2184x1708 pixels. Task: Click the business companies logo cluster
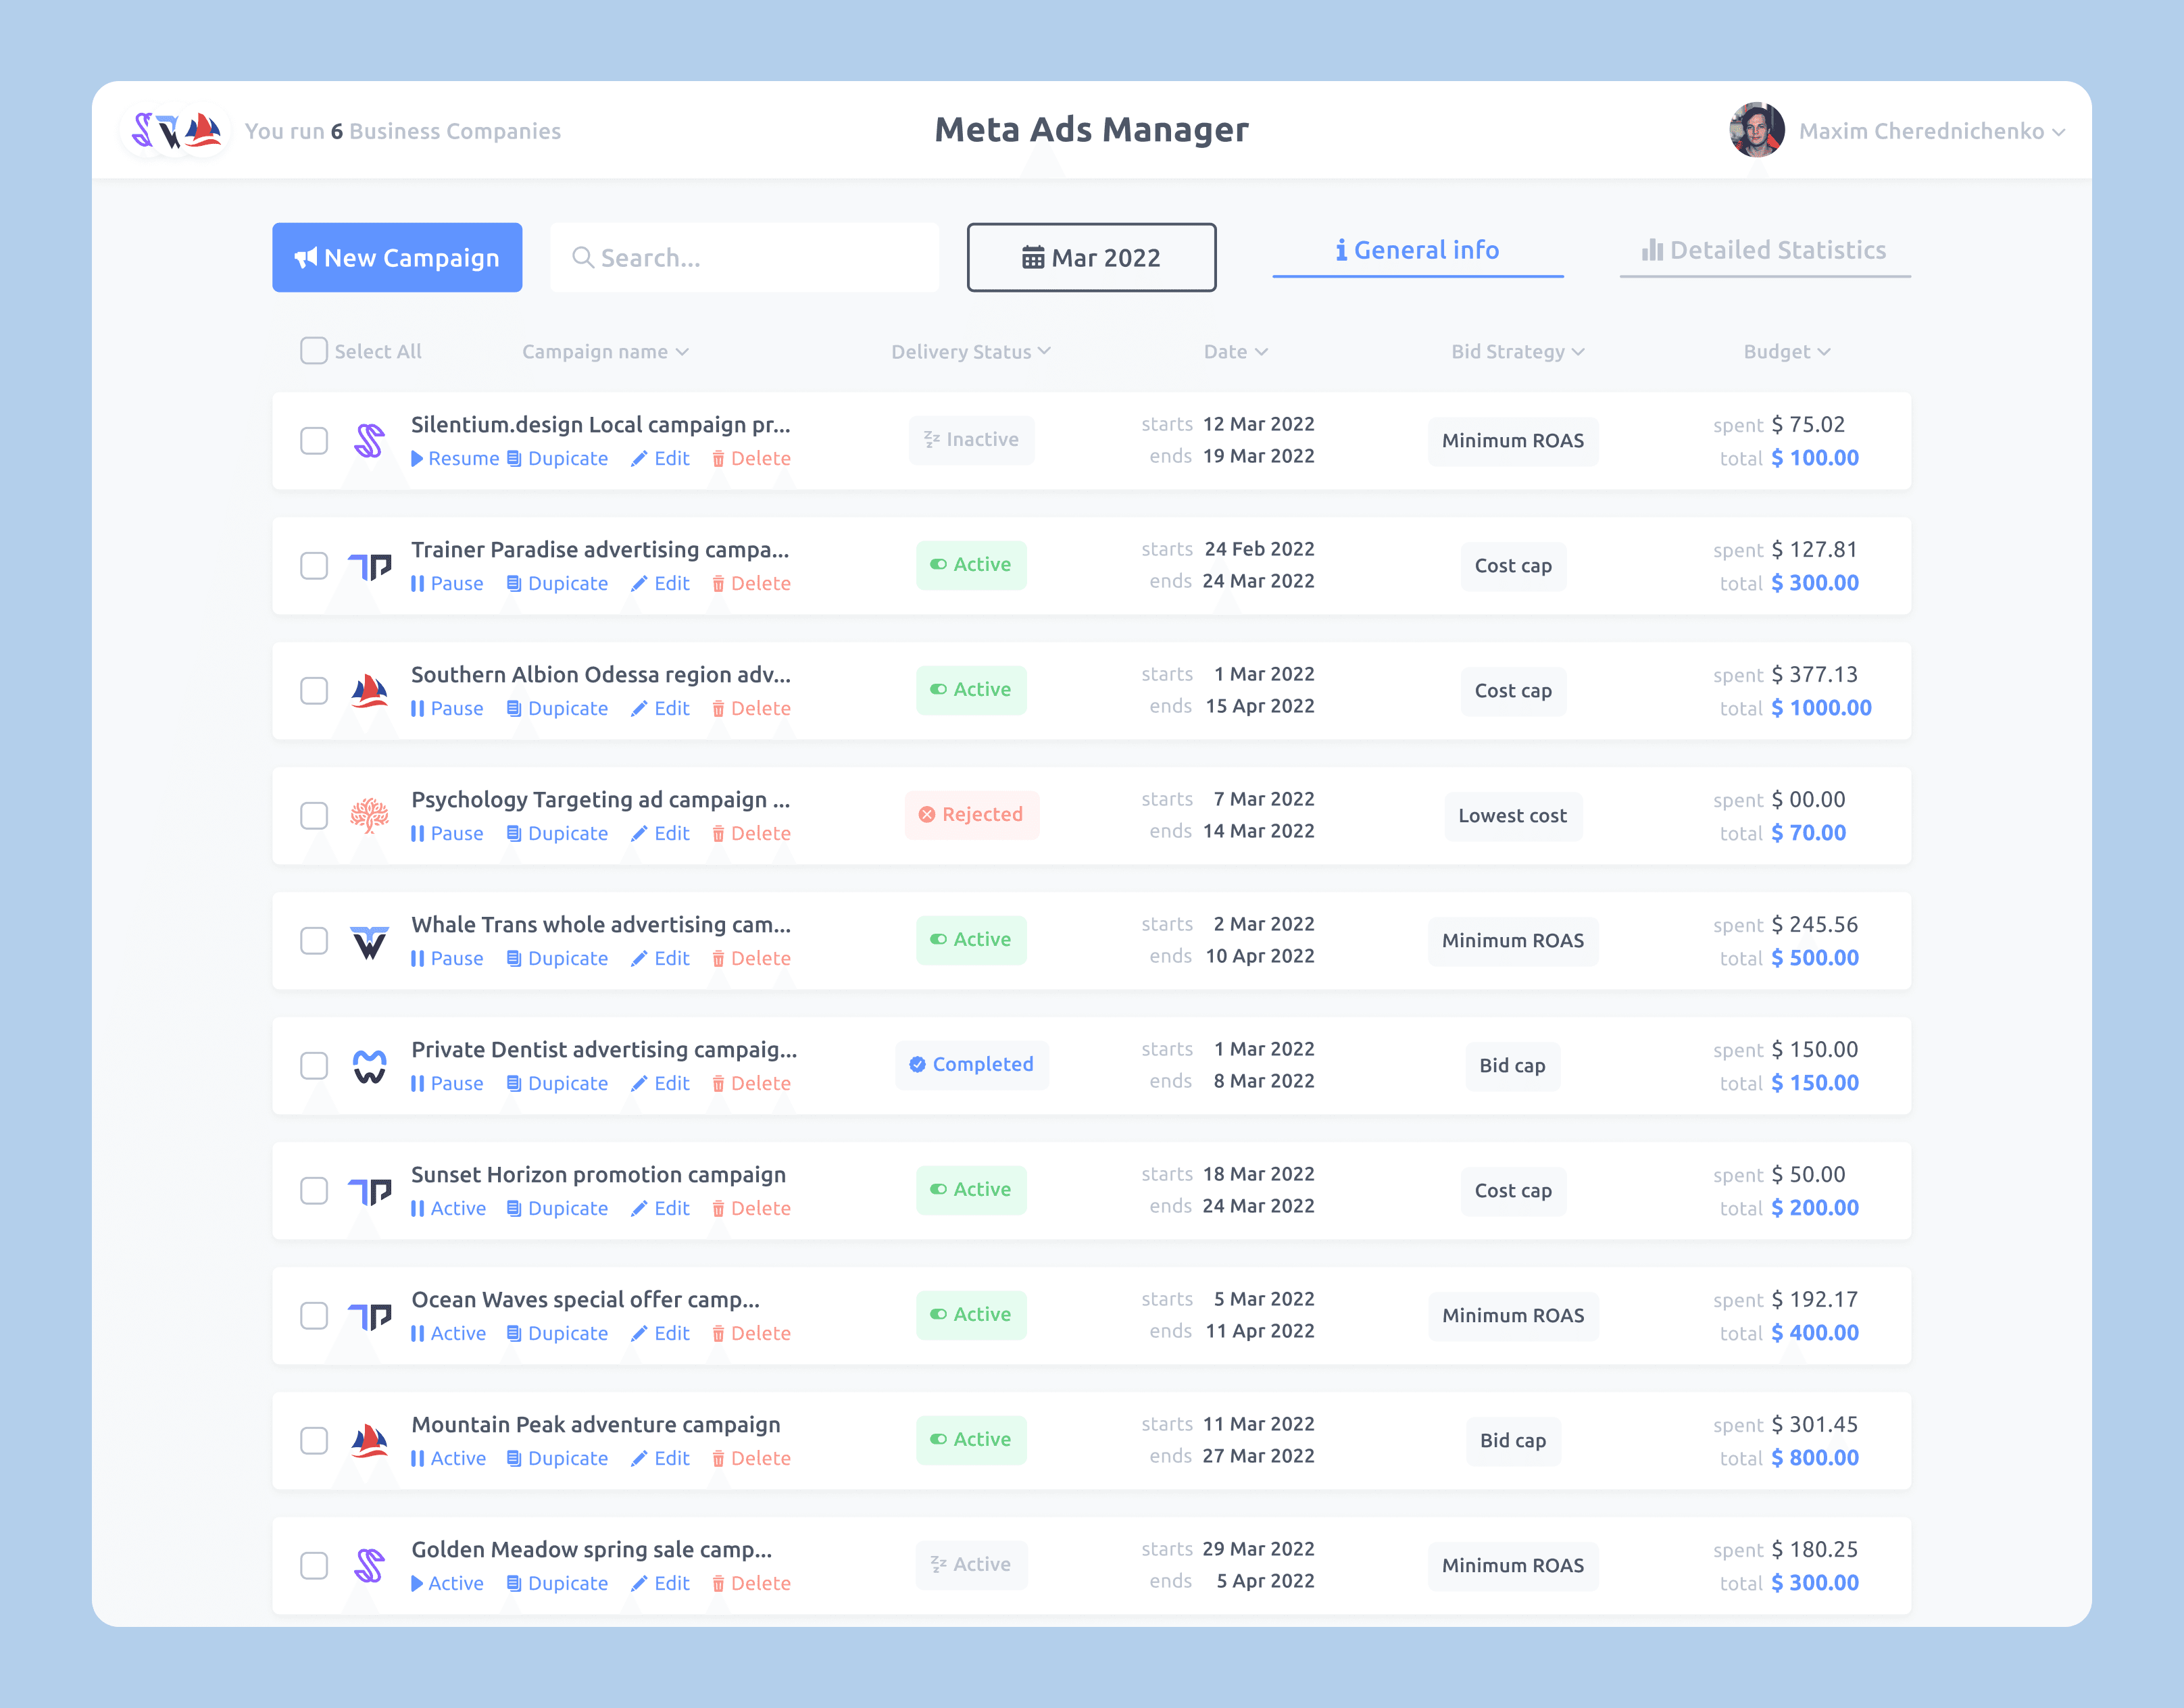176,131
